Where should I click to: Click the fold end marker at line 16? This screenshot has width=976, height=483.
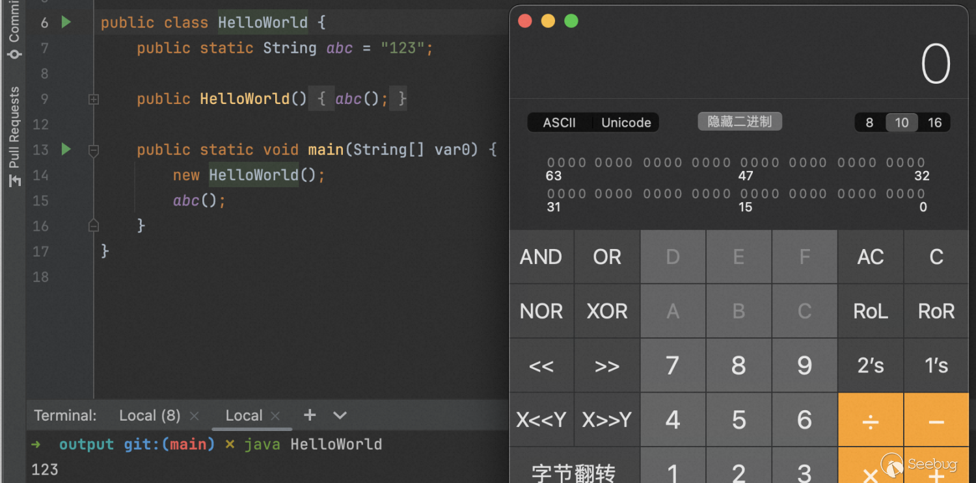pos(94,226)
